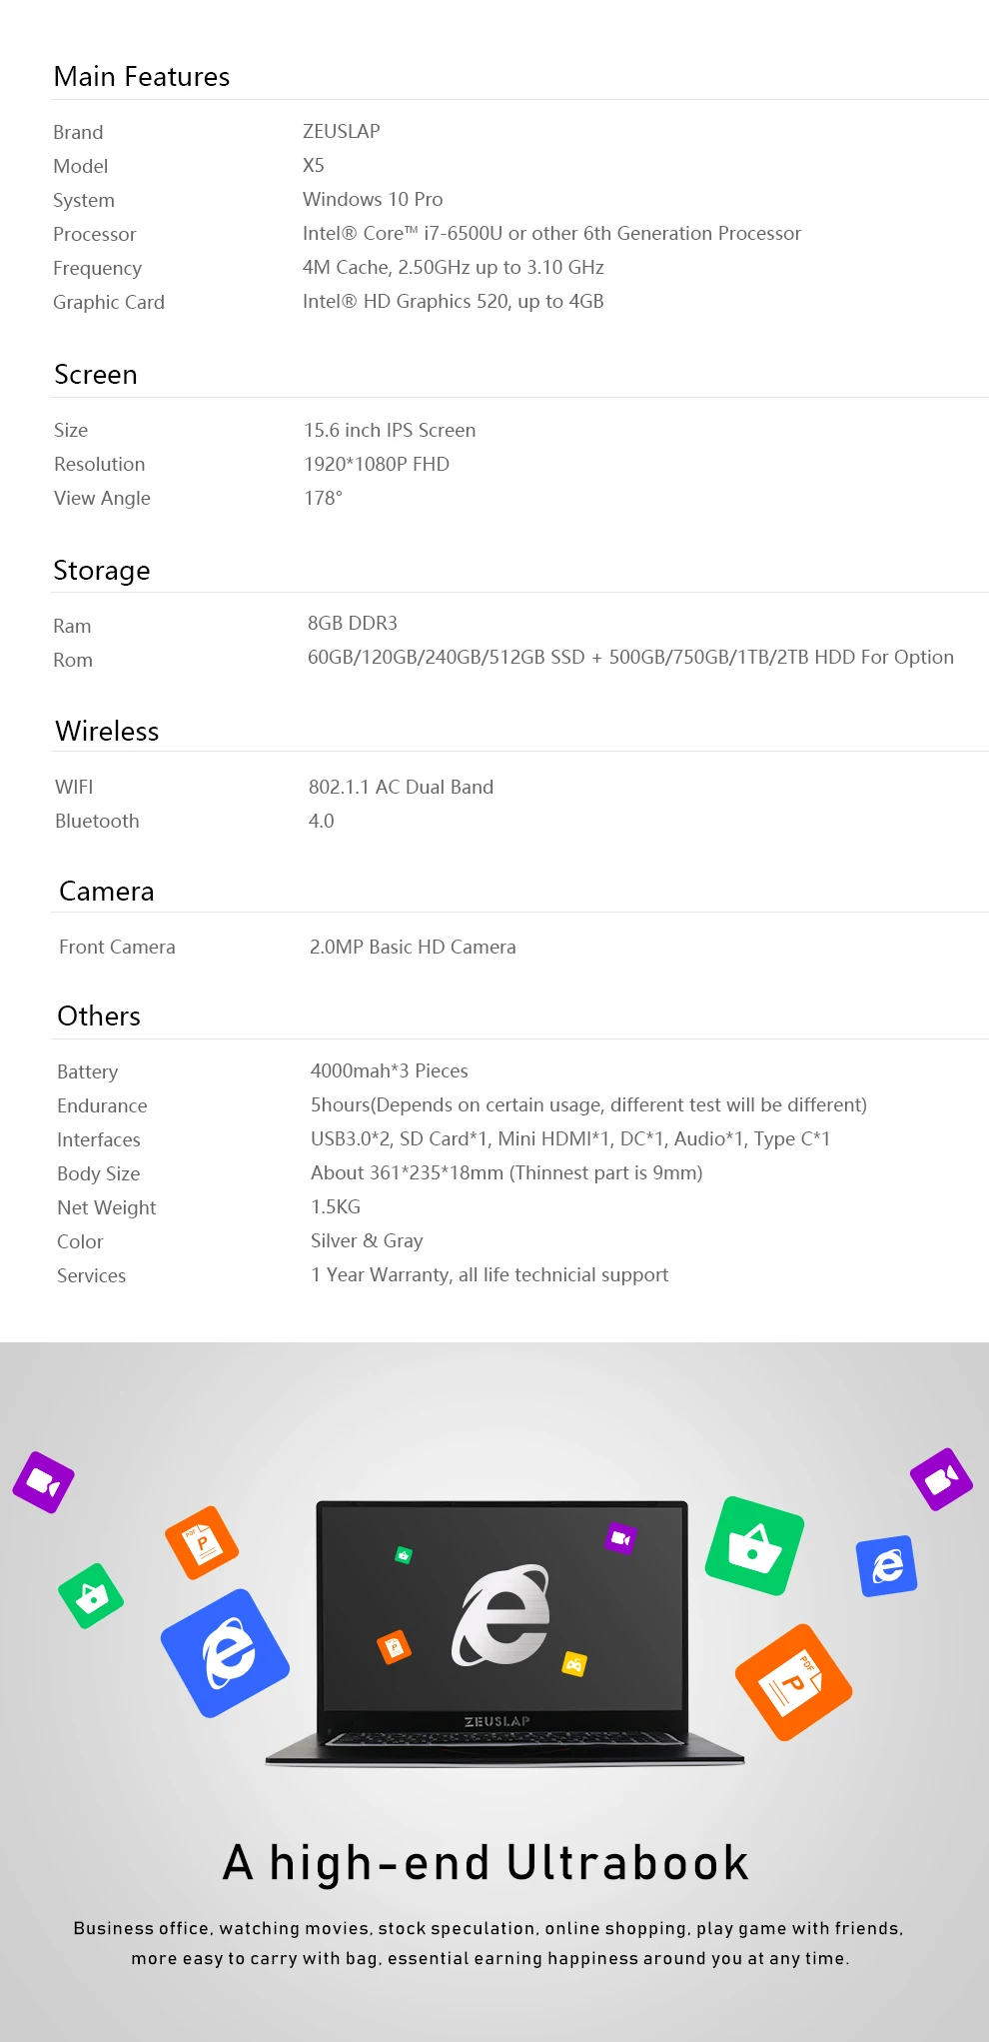Screen dimensions: 989x2042
Task: Click the silver IE logo on the laptop screen
Action: pyautogui.click(x=501, y=1615)
